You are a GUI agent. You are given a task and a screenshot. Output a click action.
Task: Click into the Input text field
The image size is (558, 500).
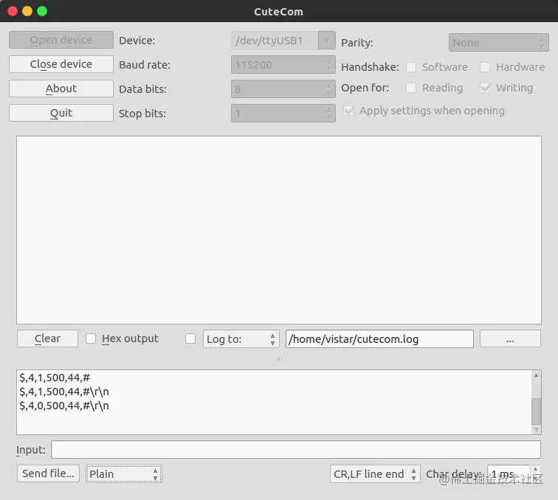(x=296, y=450)
